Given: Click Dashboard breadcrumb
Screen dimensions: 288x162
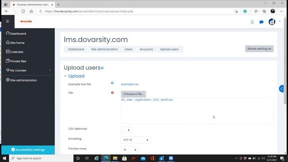Looking at the screenshot, I should click(x=76, y=49).
